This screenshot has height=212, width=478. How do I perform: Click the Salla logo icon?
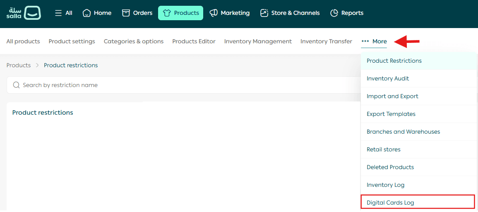(32, 13)
